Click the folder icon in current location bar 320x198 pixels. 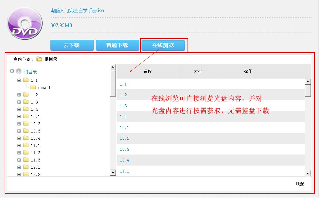pos(39,59)
